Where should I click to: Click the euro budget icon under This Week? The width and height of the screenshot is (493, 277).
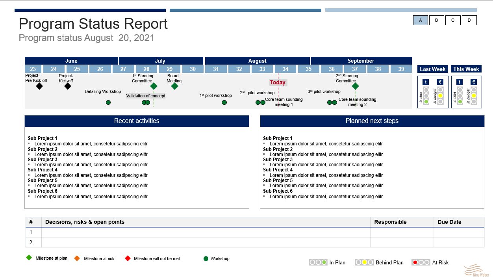(x=474, y=82)
